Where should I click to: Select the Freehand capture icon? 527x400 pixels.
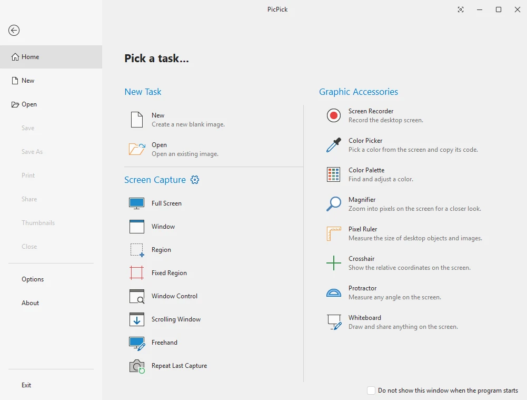(x=137, y=343)
